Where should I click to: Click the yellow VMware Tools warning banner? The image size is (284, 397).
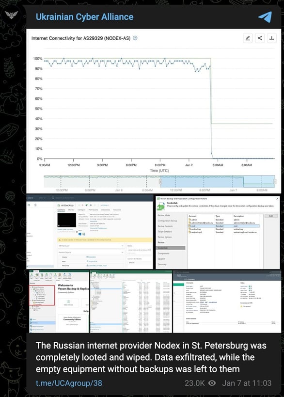pyautogui.click(x=105, y=239)
